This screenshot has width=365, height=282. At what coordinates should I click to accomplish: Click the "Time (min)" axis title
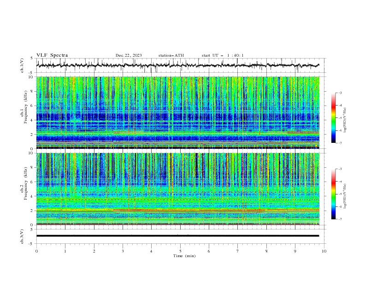coord(184,256)
